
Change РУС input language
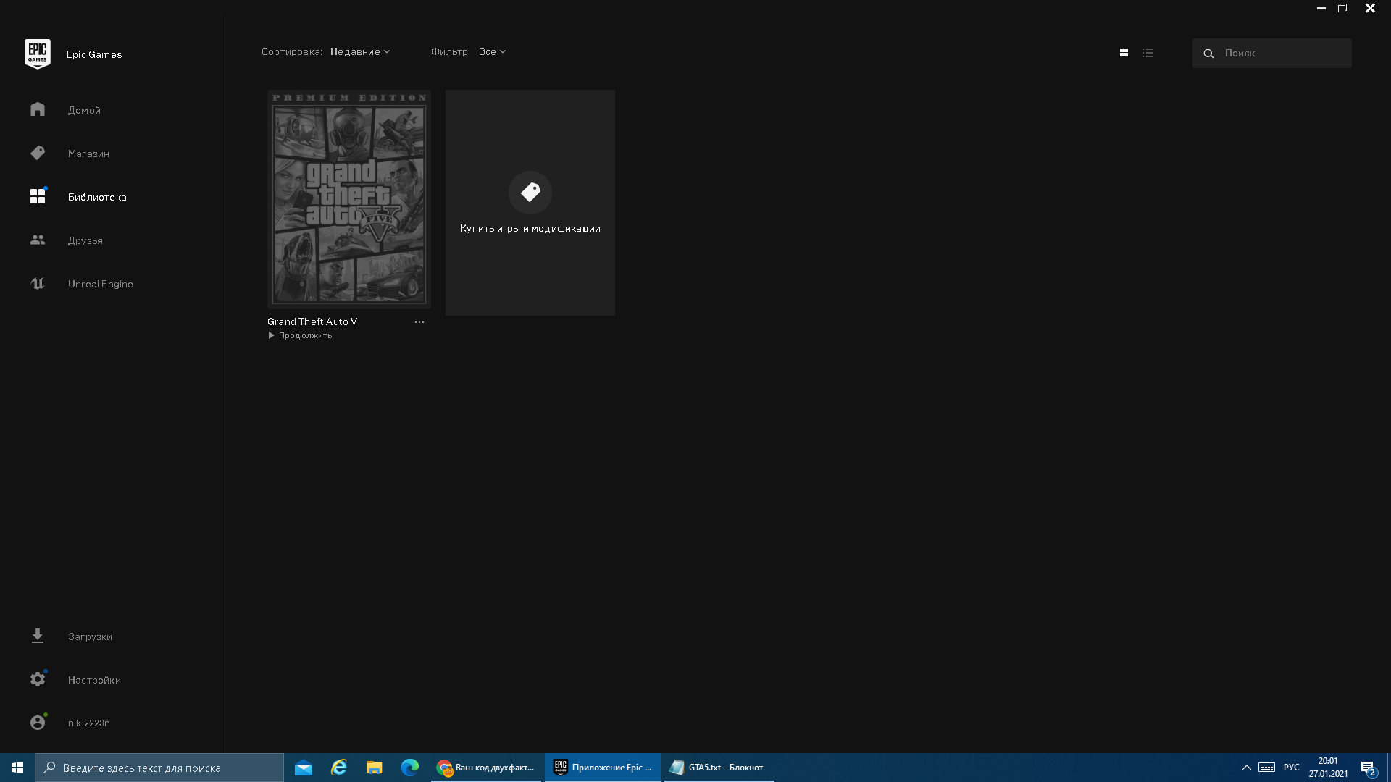coord(1291,768)
